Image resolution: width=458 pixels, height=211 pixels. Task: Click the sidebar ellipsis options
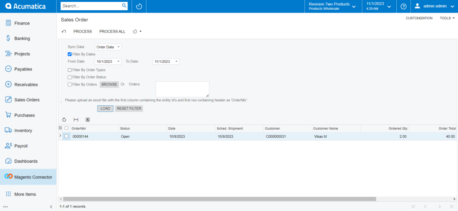(5, 207)
